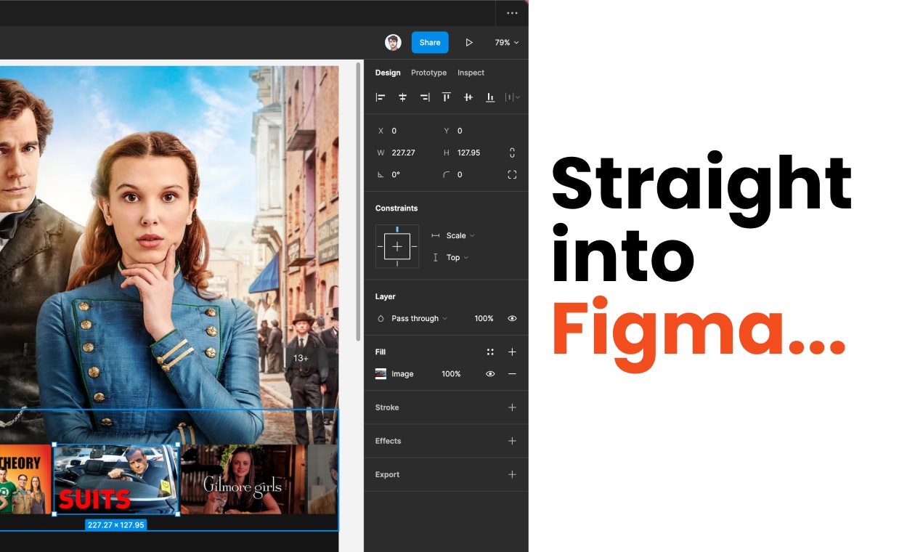
Task: Select the Suits thumbnail on canvas
Action: coord(115,479)
